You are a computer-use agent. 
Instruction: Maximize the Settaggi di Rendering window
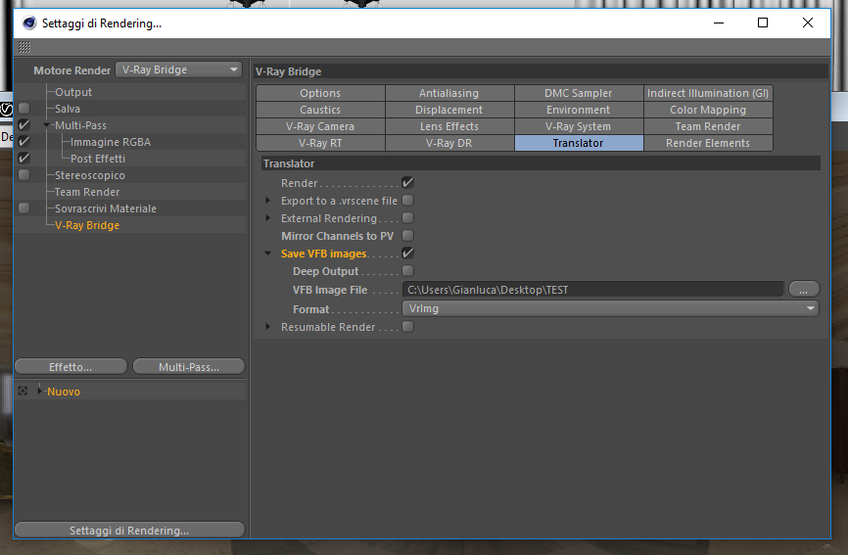(x=763, y=23)
